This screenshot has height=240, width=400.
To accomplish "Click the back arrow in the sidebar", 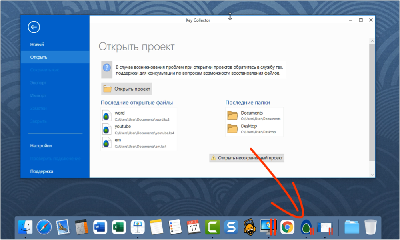I will (34, 27).
